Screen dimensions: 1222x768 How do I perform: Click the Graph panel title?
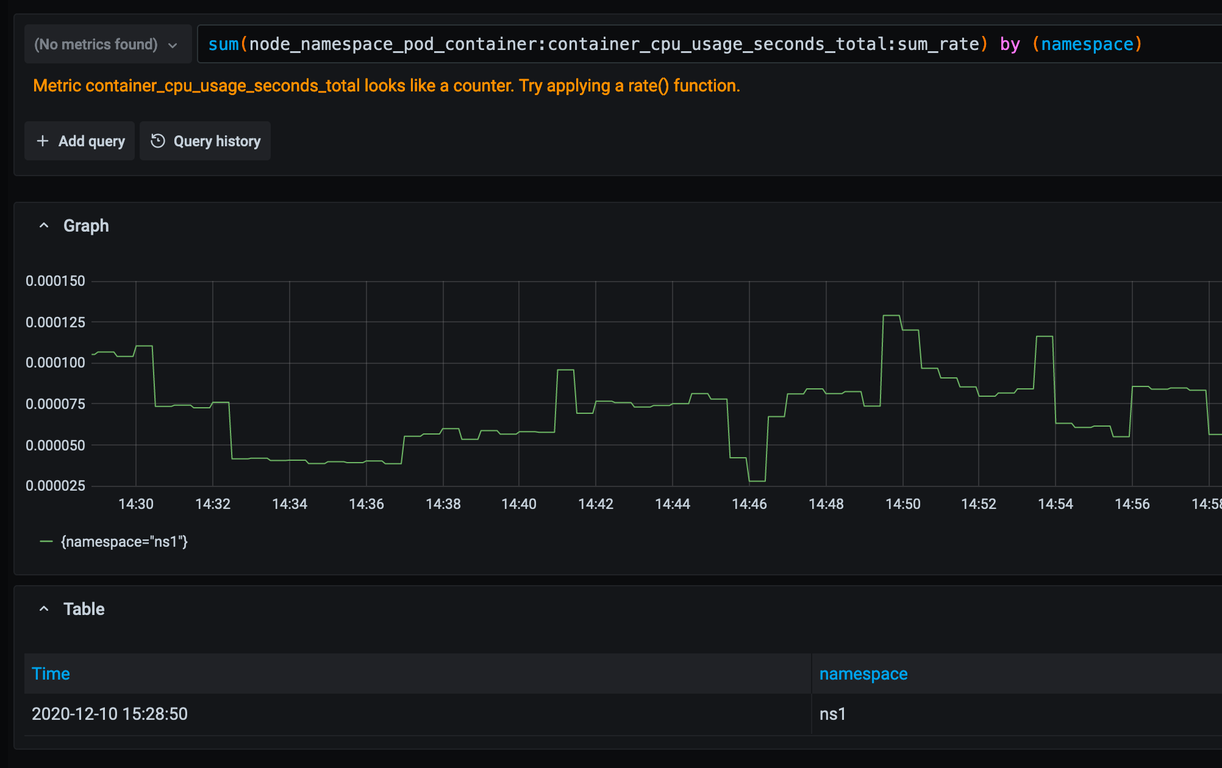tap(86, 226)
